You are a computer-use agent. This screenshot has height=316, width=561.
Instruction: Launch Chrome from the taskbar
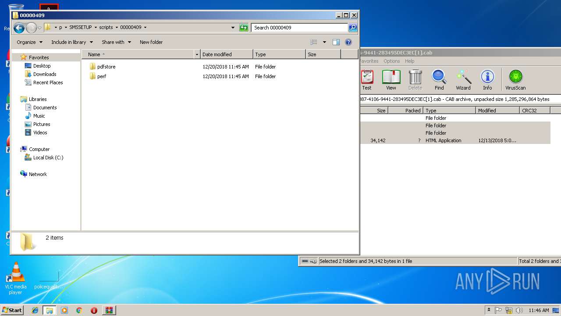tap(79, 310)
